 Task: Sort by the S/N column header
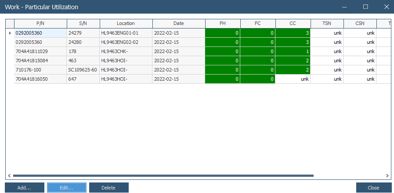point(83,24)
